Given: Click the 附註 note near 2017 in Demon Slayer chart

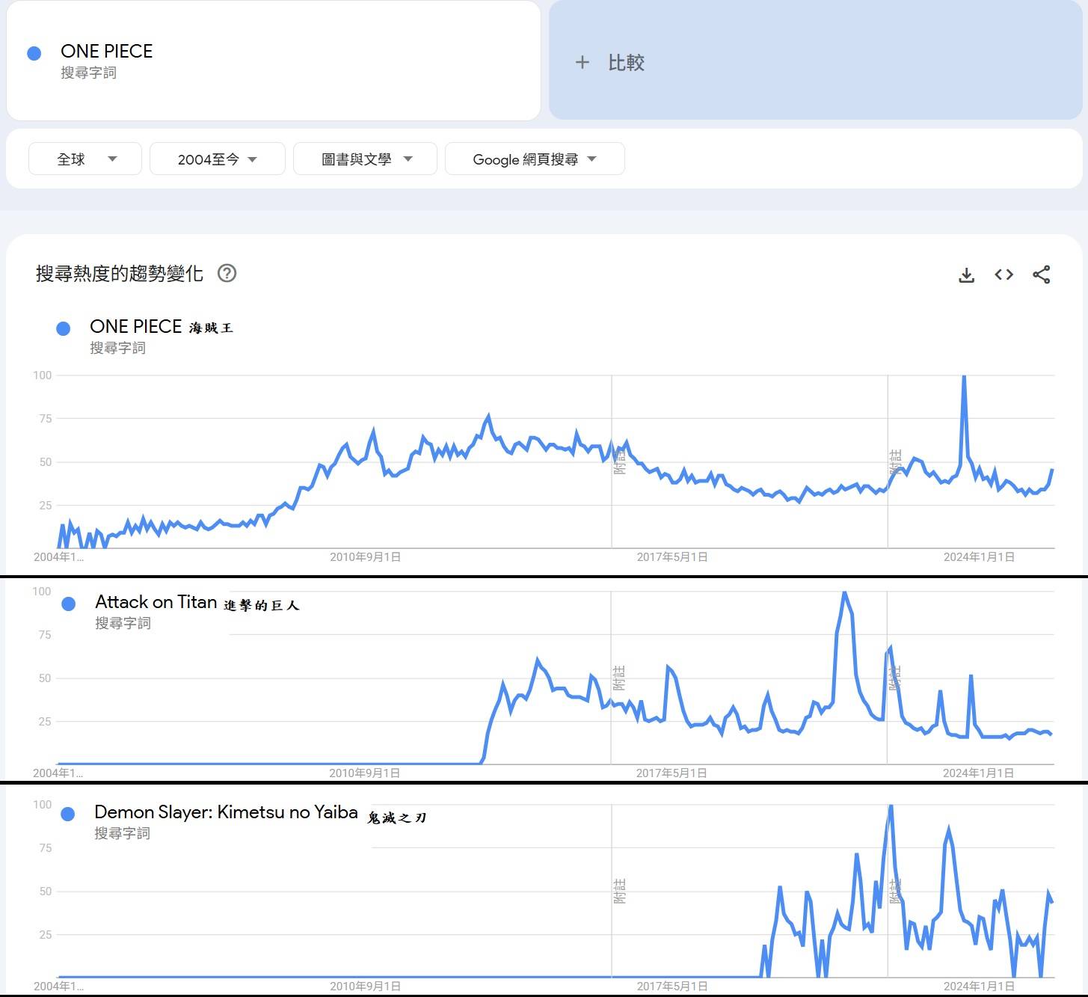Looking at the screenshot, I should pos(619,891).
